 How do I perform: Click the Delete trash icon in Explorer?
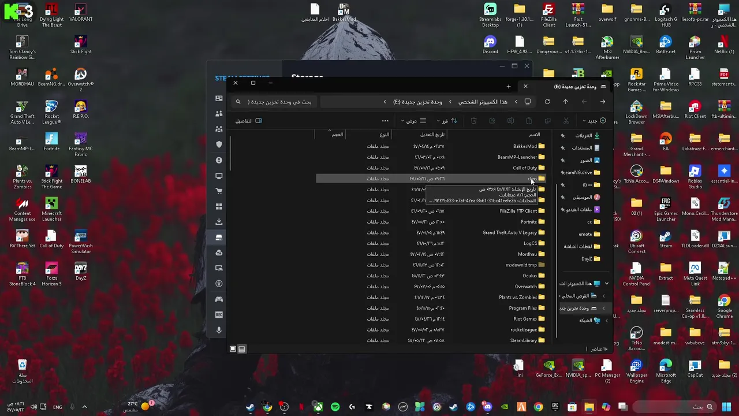pos(473,121)
